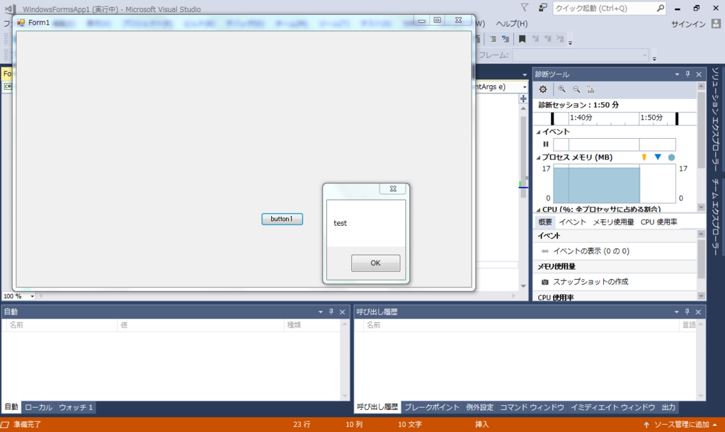725x432 pixels.
Task: Open the editor member dropdown showing EventArgs e
Action: [525, 87]
